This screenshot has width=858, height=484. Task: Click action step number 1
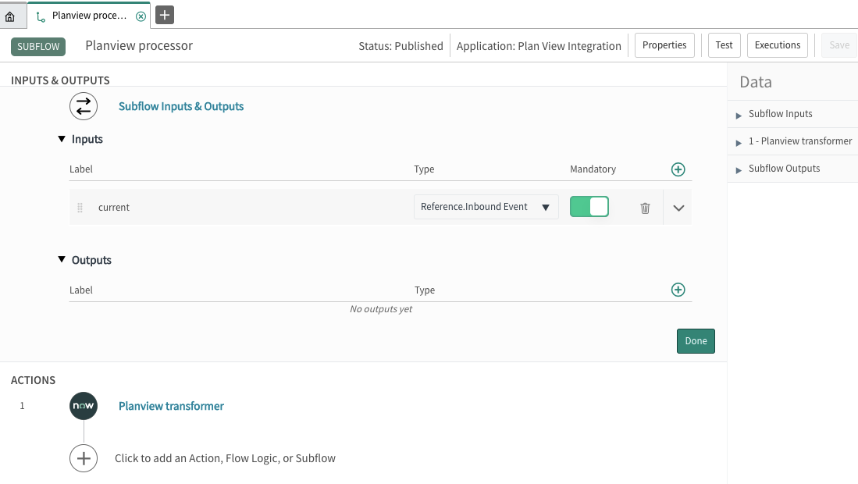pos(22,406)
